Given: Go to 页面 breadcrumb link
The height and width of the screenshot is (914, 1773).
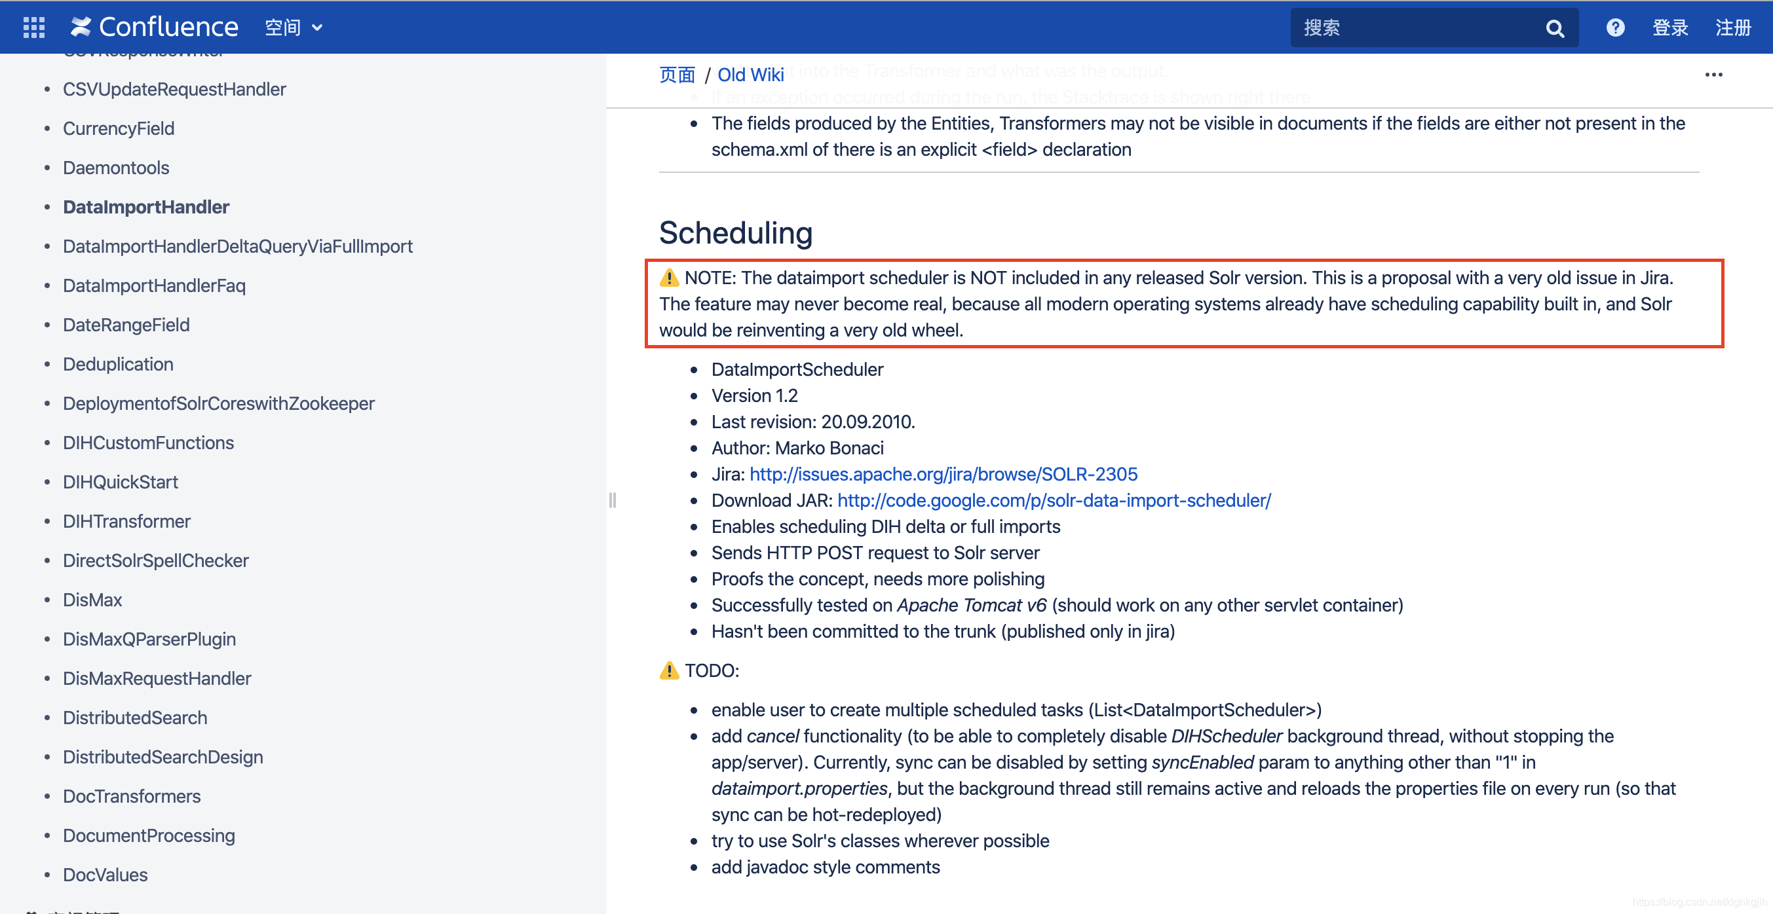Looking at the screenshot, I should pos(677,74).
